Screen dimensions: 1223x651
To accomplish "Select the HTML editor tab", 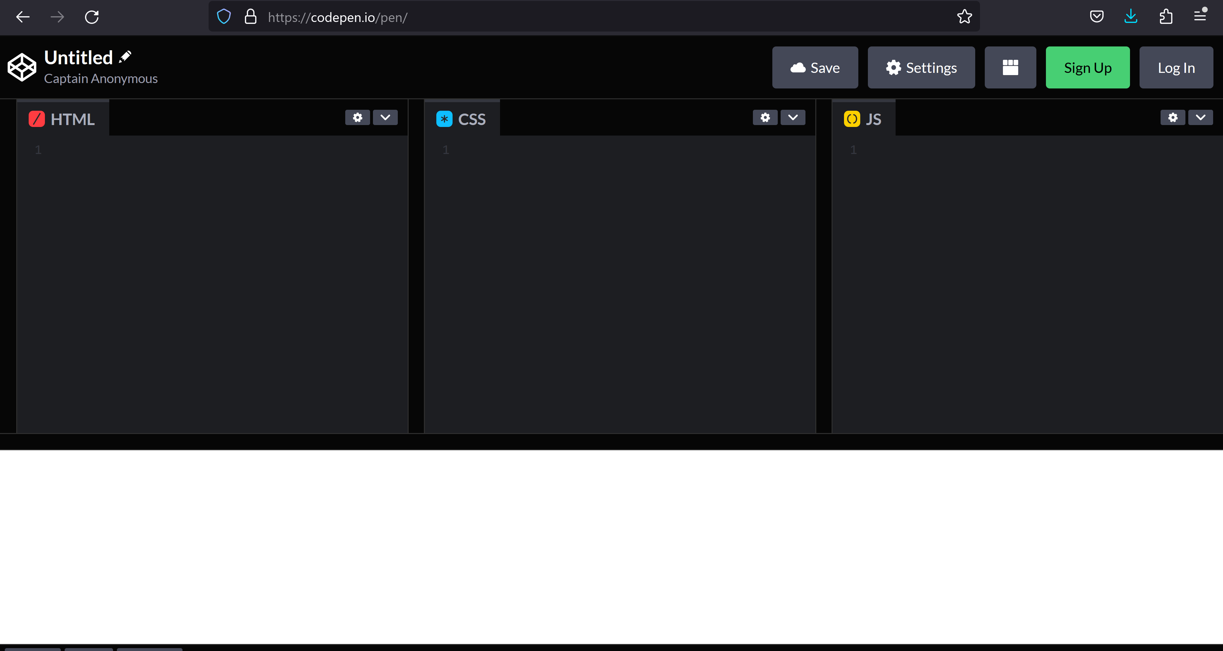I will [63, 119].
